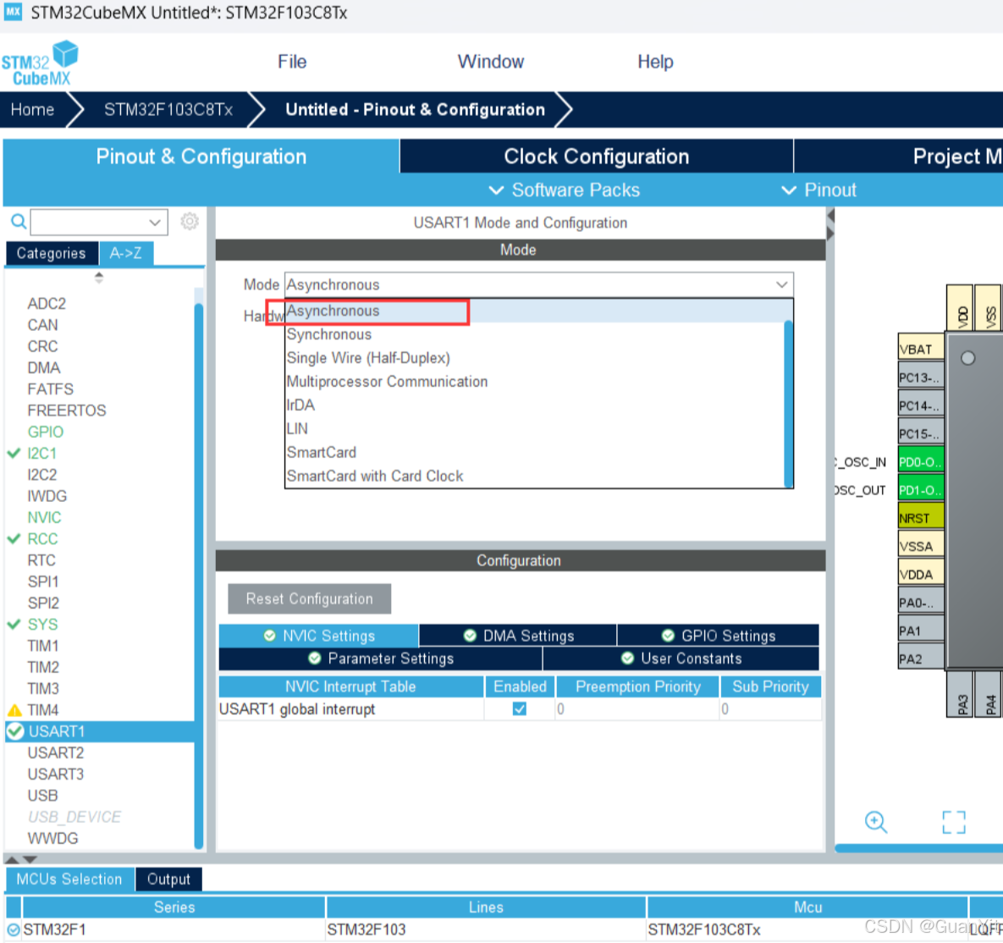Open the Mode combo box arrow
Image resolution: width=1003 pixels, height=943 pixels.
click(782, 284)
